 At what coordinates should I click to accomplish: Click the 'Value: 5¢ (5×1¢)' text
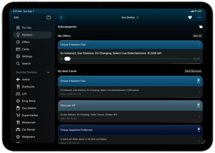[69, 118]
